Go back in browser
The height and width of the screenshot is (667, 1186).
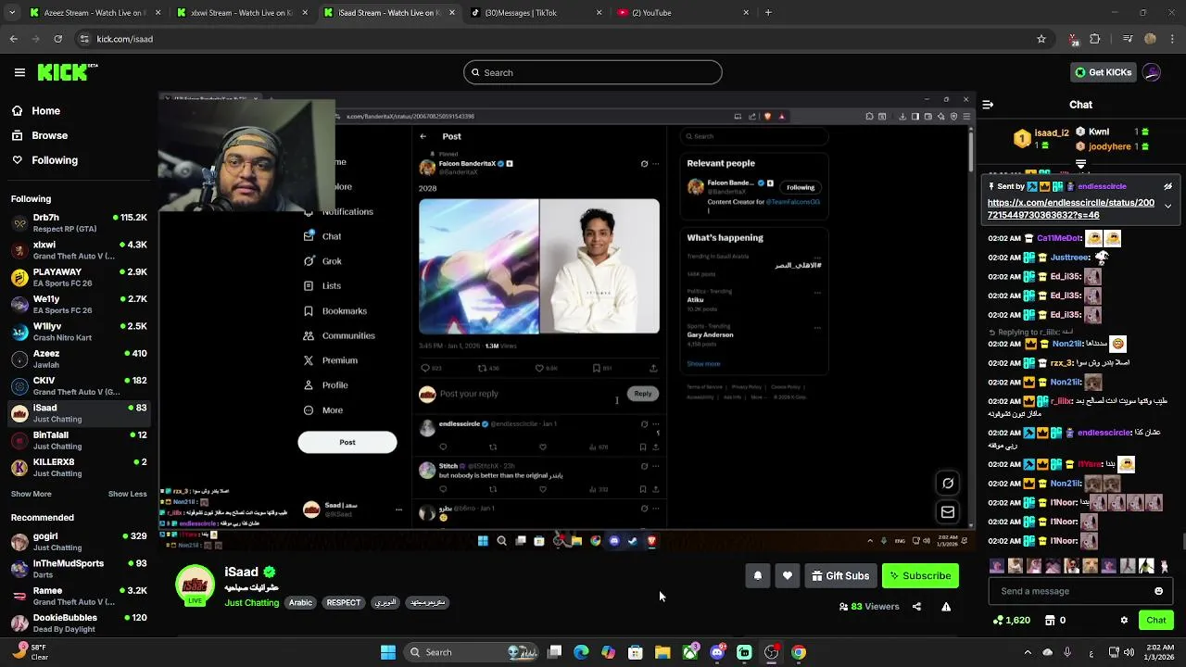point(13,39)
